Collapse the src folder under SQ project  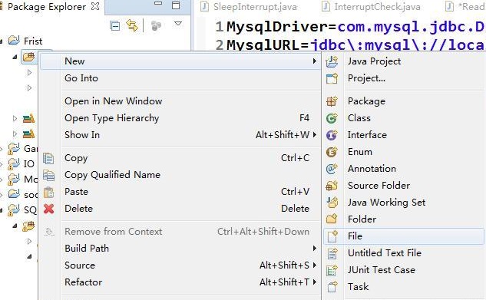pyautogui.click(x=15, y=226)
